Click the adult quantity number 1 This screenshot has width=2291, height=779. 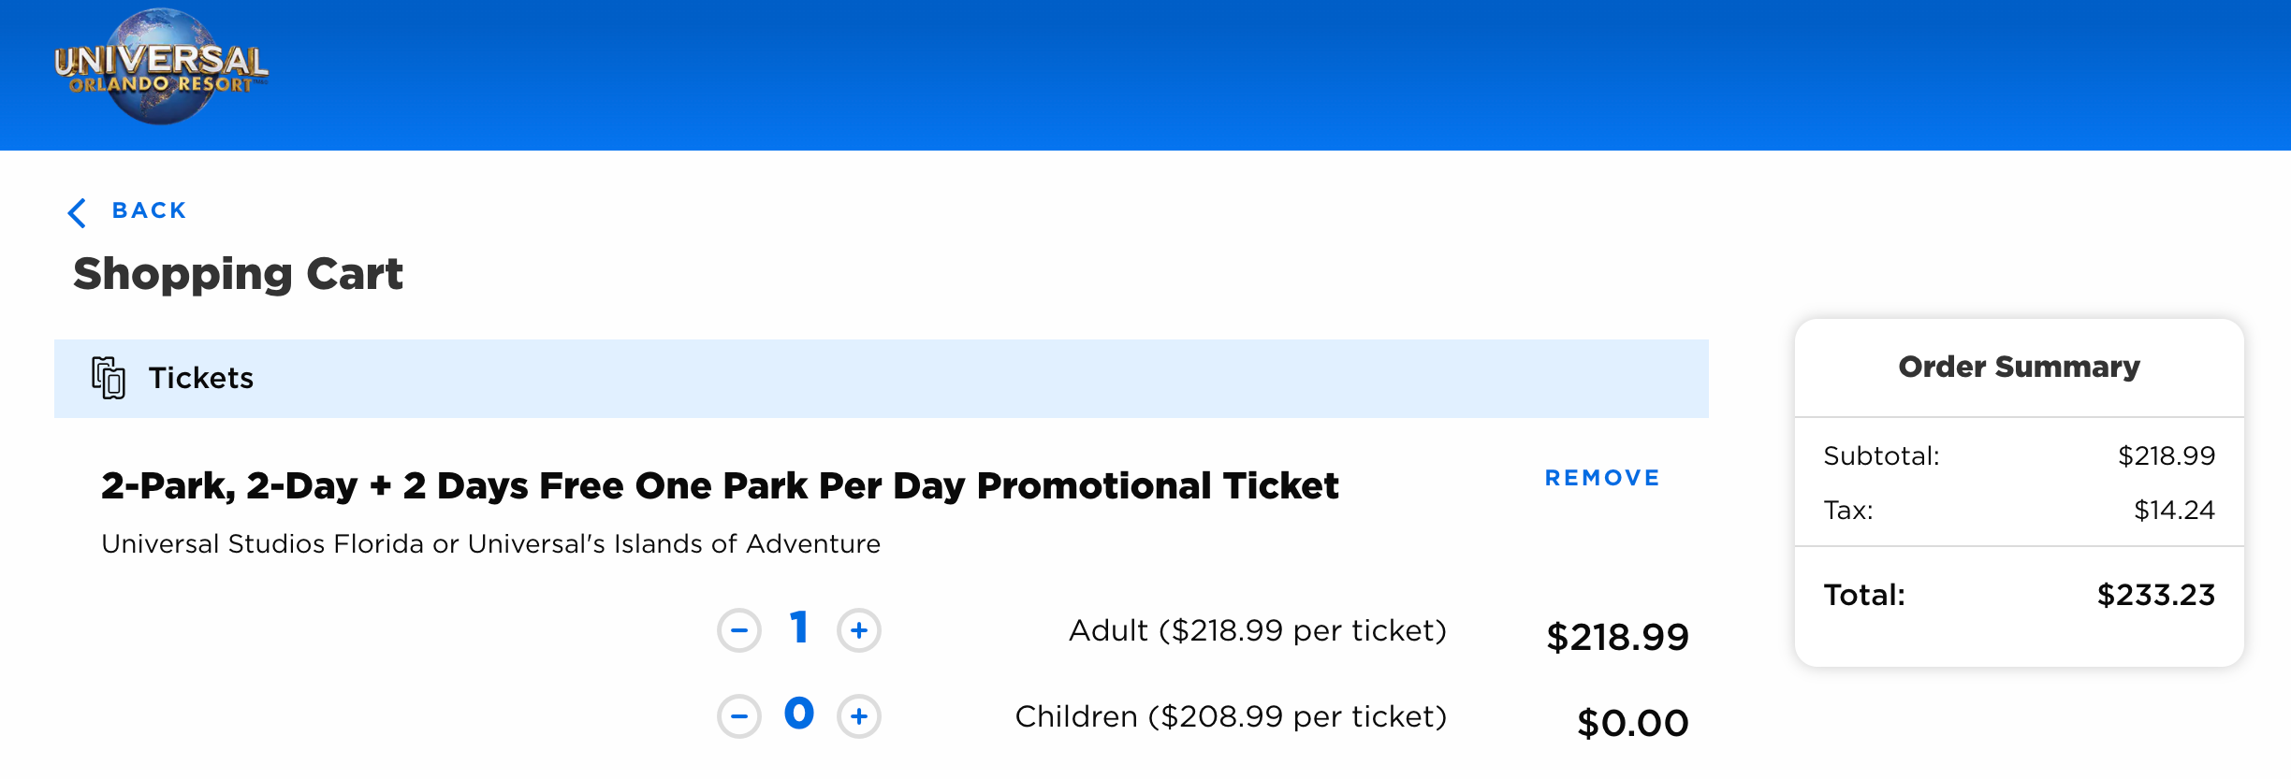[798, 628]
